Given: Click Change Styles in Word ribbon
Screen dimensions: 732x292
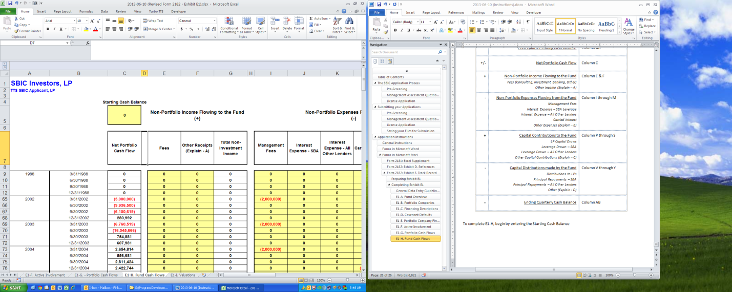Looking at the screenshot, I should click(x=629, y=26).
